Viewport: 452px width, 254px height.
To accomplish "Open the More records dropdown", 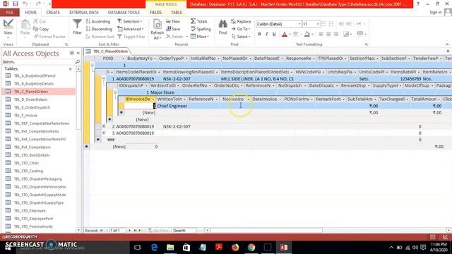I will coord(200,37).
